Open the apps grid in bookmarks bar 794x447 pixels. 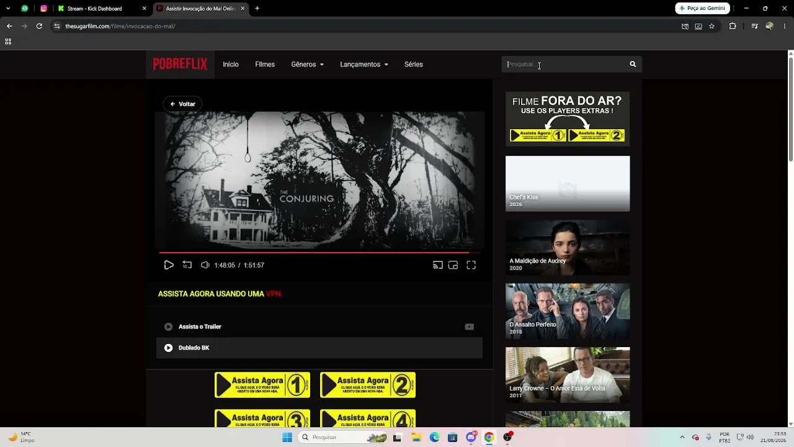(8, 42)
